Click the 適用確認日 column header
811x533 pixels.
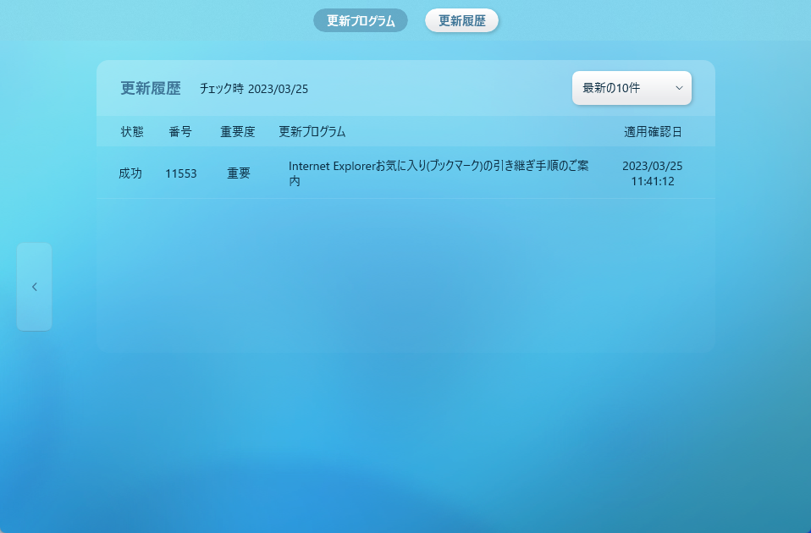click(653, 132)
